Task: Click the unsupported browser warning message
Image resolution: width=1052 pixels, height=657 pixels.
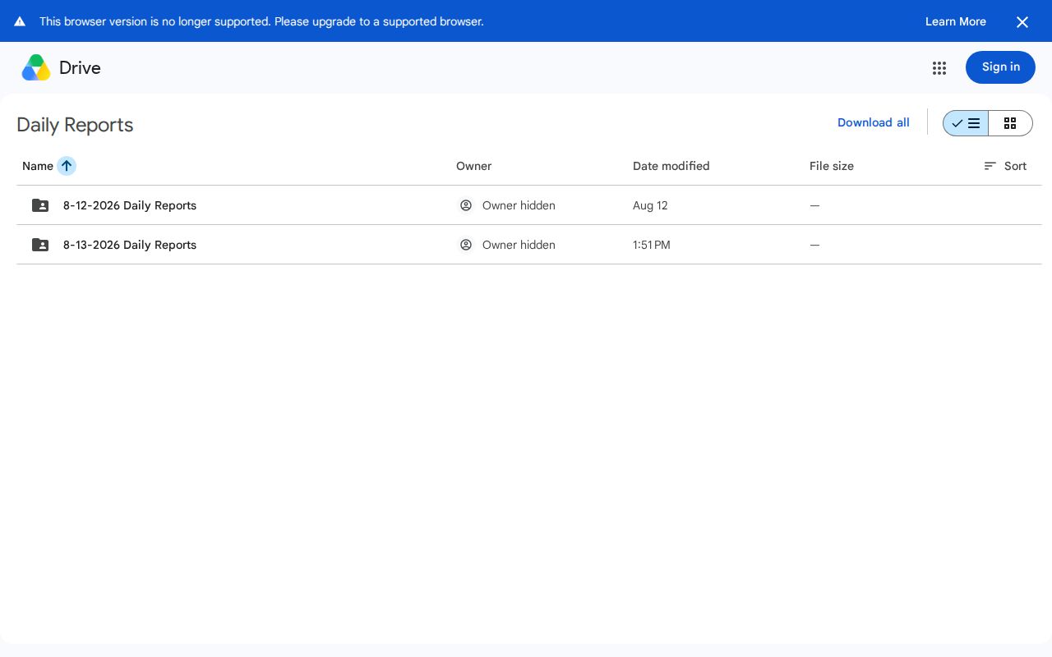Action: [261, 21]
